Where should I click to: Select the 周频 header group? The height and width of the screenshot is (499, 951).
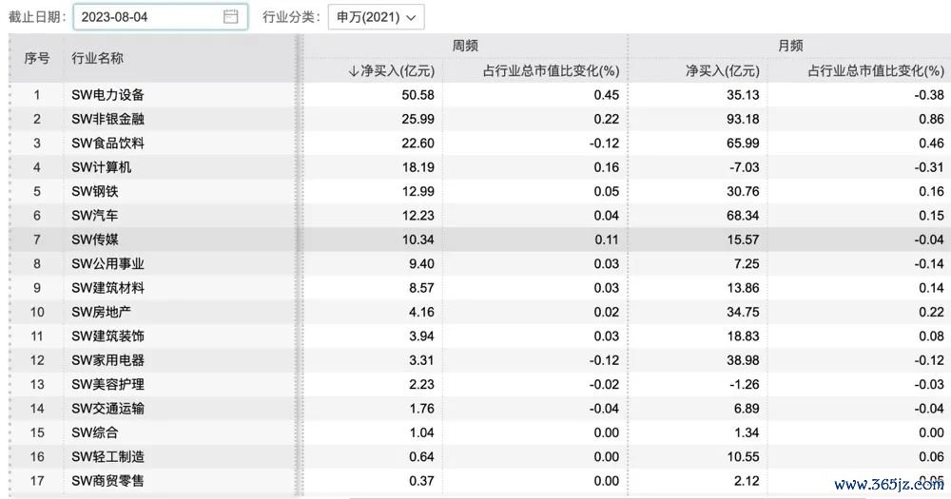[x=464, y=46]
